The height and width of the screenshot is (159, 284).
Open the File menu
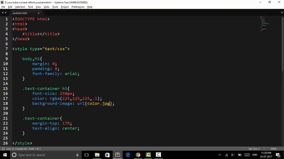tap(3, 7)
